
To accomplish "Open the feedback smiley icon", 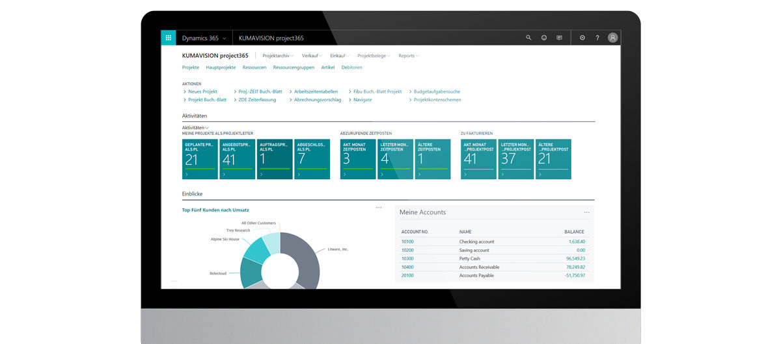I will click(x=544, y=38).
